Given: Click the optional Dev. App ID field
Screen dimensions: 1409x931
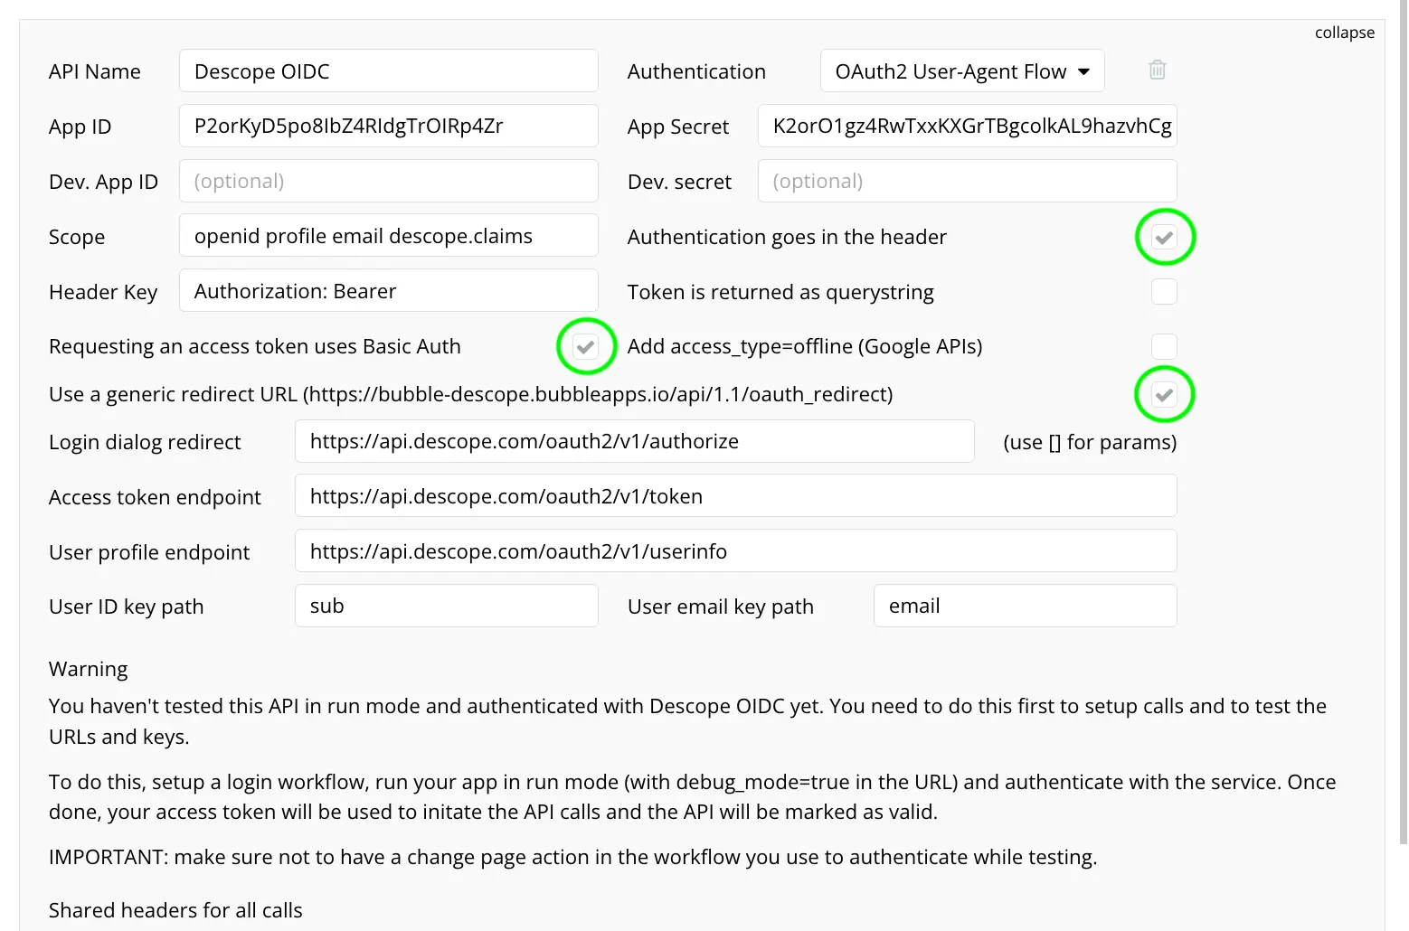Looking at the screenshot, I should tap(388, 181).
